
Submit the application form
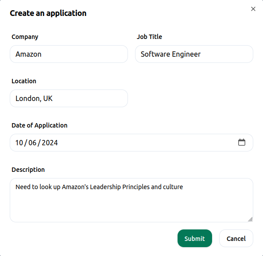pyautogui.click(x=195, y=238)
